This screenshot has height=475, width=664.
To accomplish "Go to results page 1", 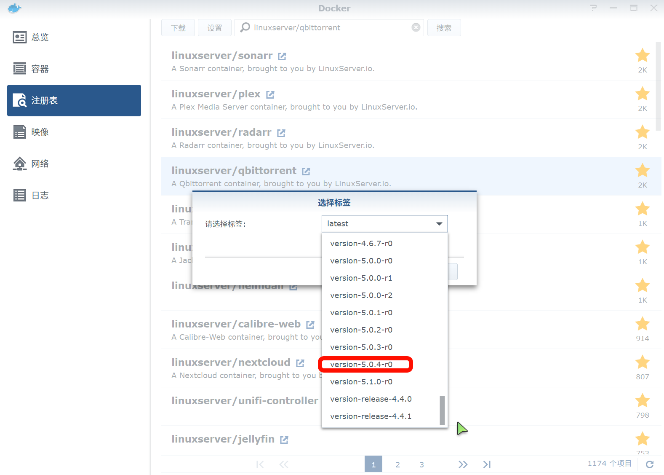I will tap(373, 464).
